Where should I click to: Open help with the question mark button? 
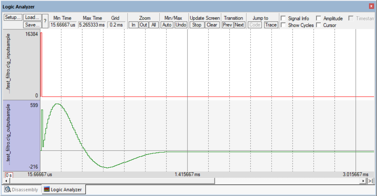[x=45, y=21]
